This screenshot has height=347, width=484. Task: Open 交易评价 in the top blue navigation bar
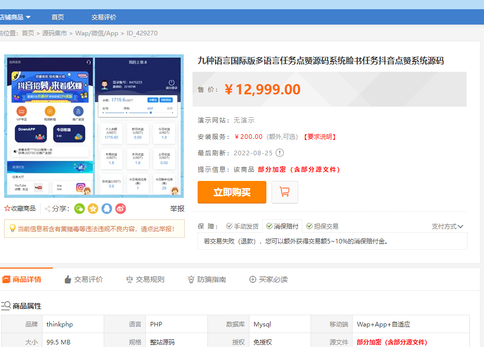coord(104,17)
